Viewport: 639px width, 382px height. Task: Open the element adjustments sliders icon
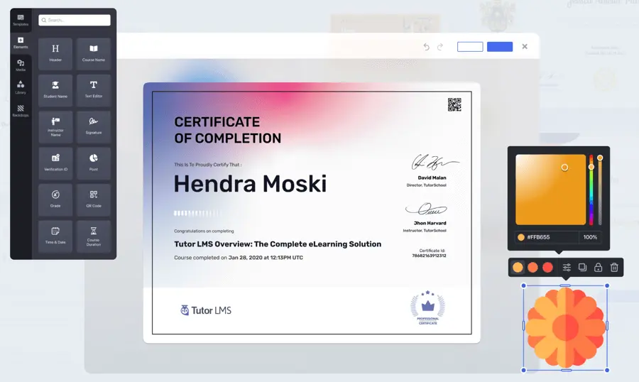(x=567, y=268)
